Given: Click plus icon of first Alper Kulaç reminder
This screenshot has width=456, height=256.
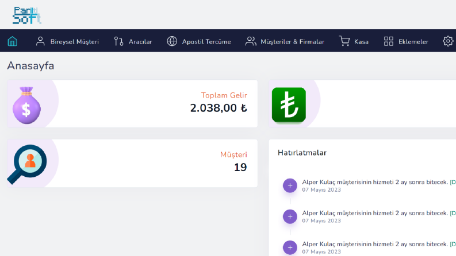Looking at the screenshot, I should pyautogui.click(x=290, y=185).
